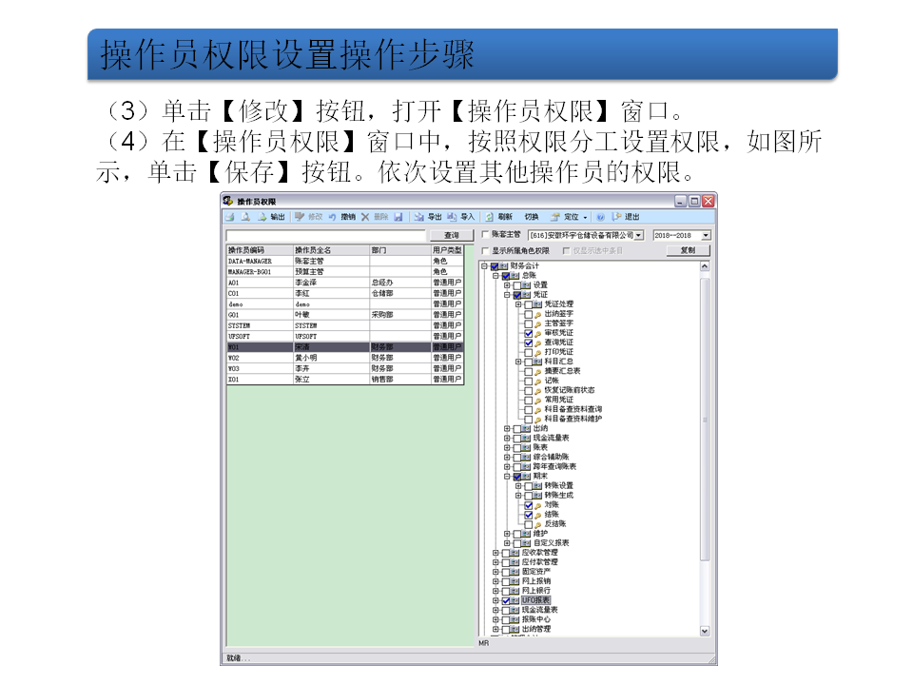The height and width of the screenshot is (685, 913).
Task: Select the 恢复记账前状态 tree item
Action: [570, 391]
